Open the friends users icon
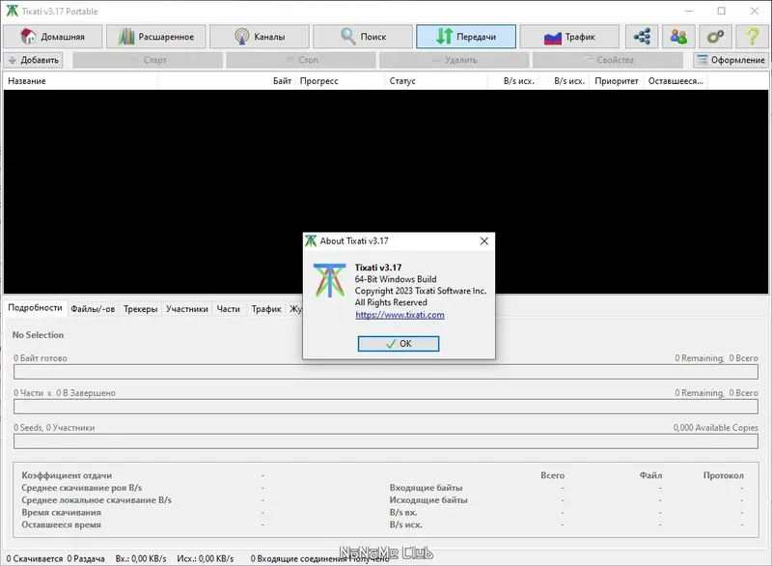This screenshot has height=566, width=772. [678, 37]
